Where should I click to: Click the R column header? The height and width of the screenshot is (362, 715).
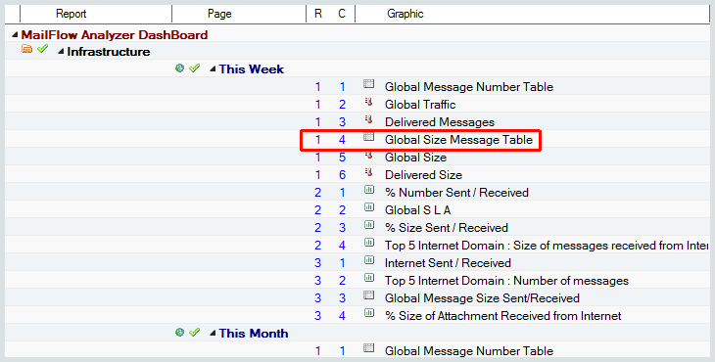click(x=318, y=14)
